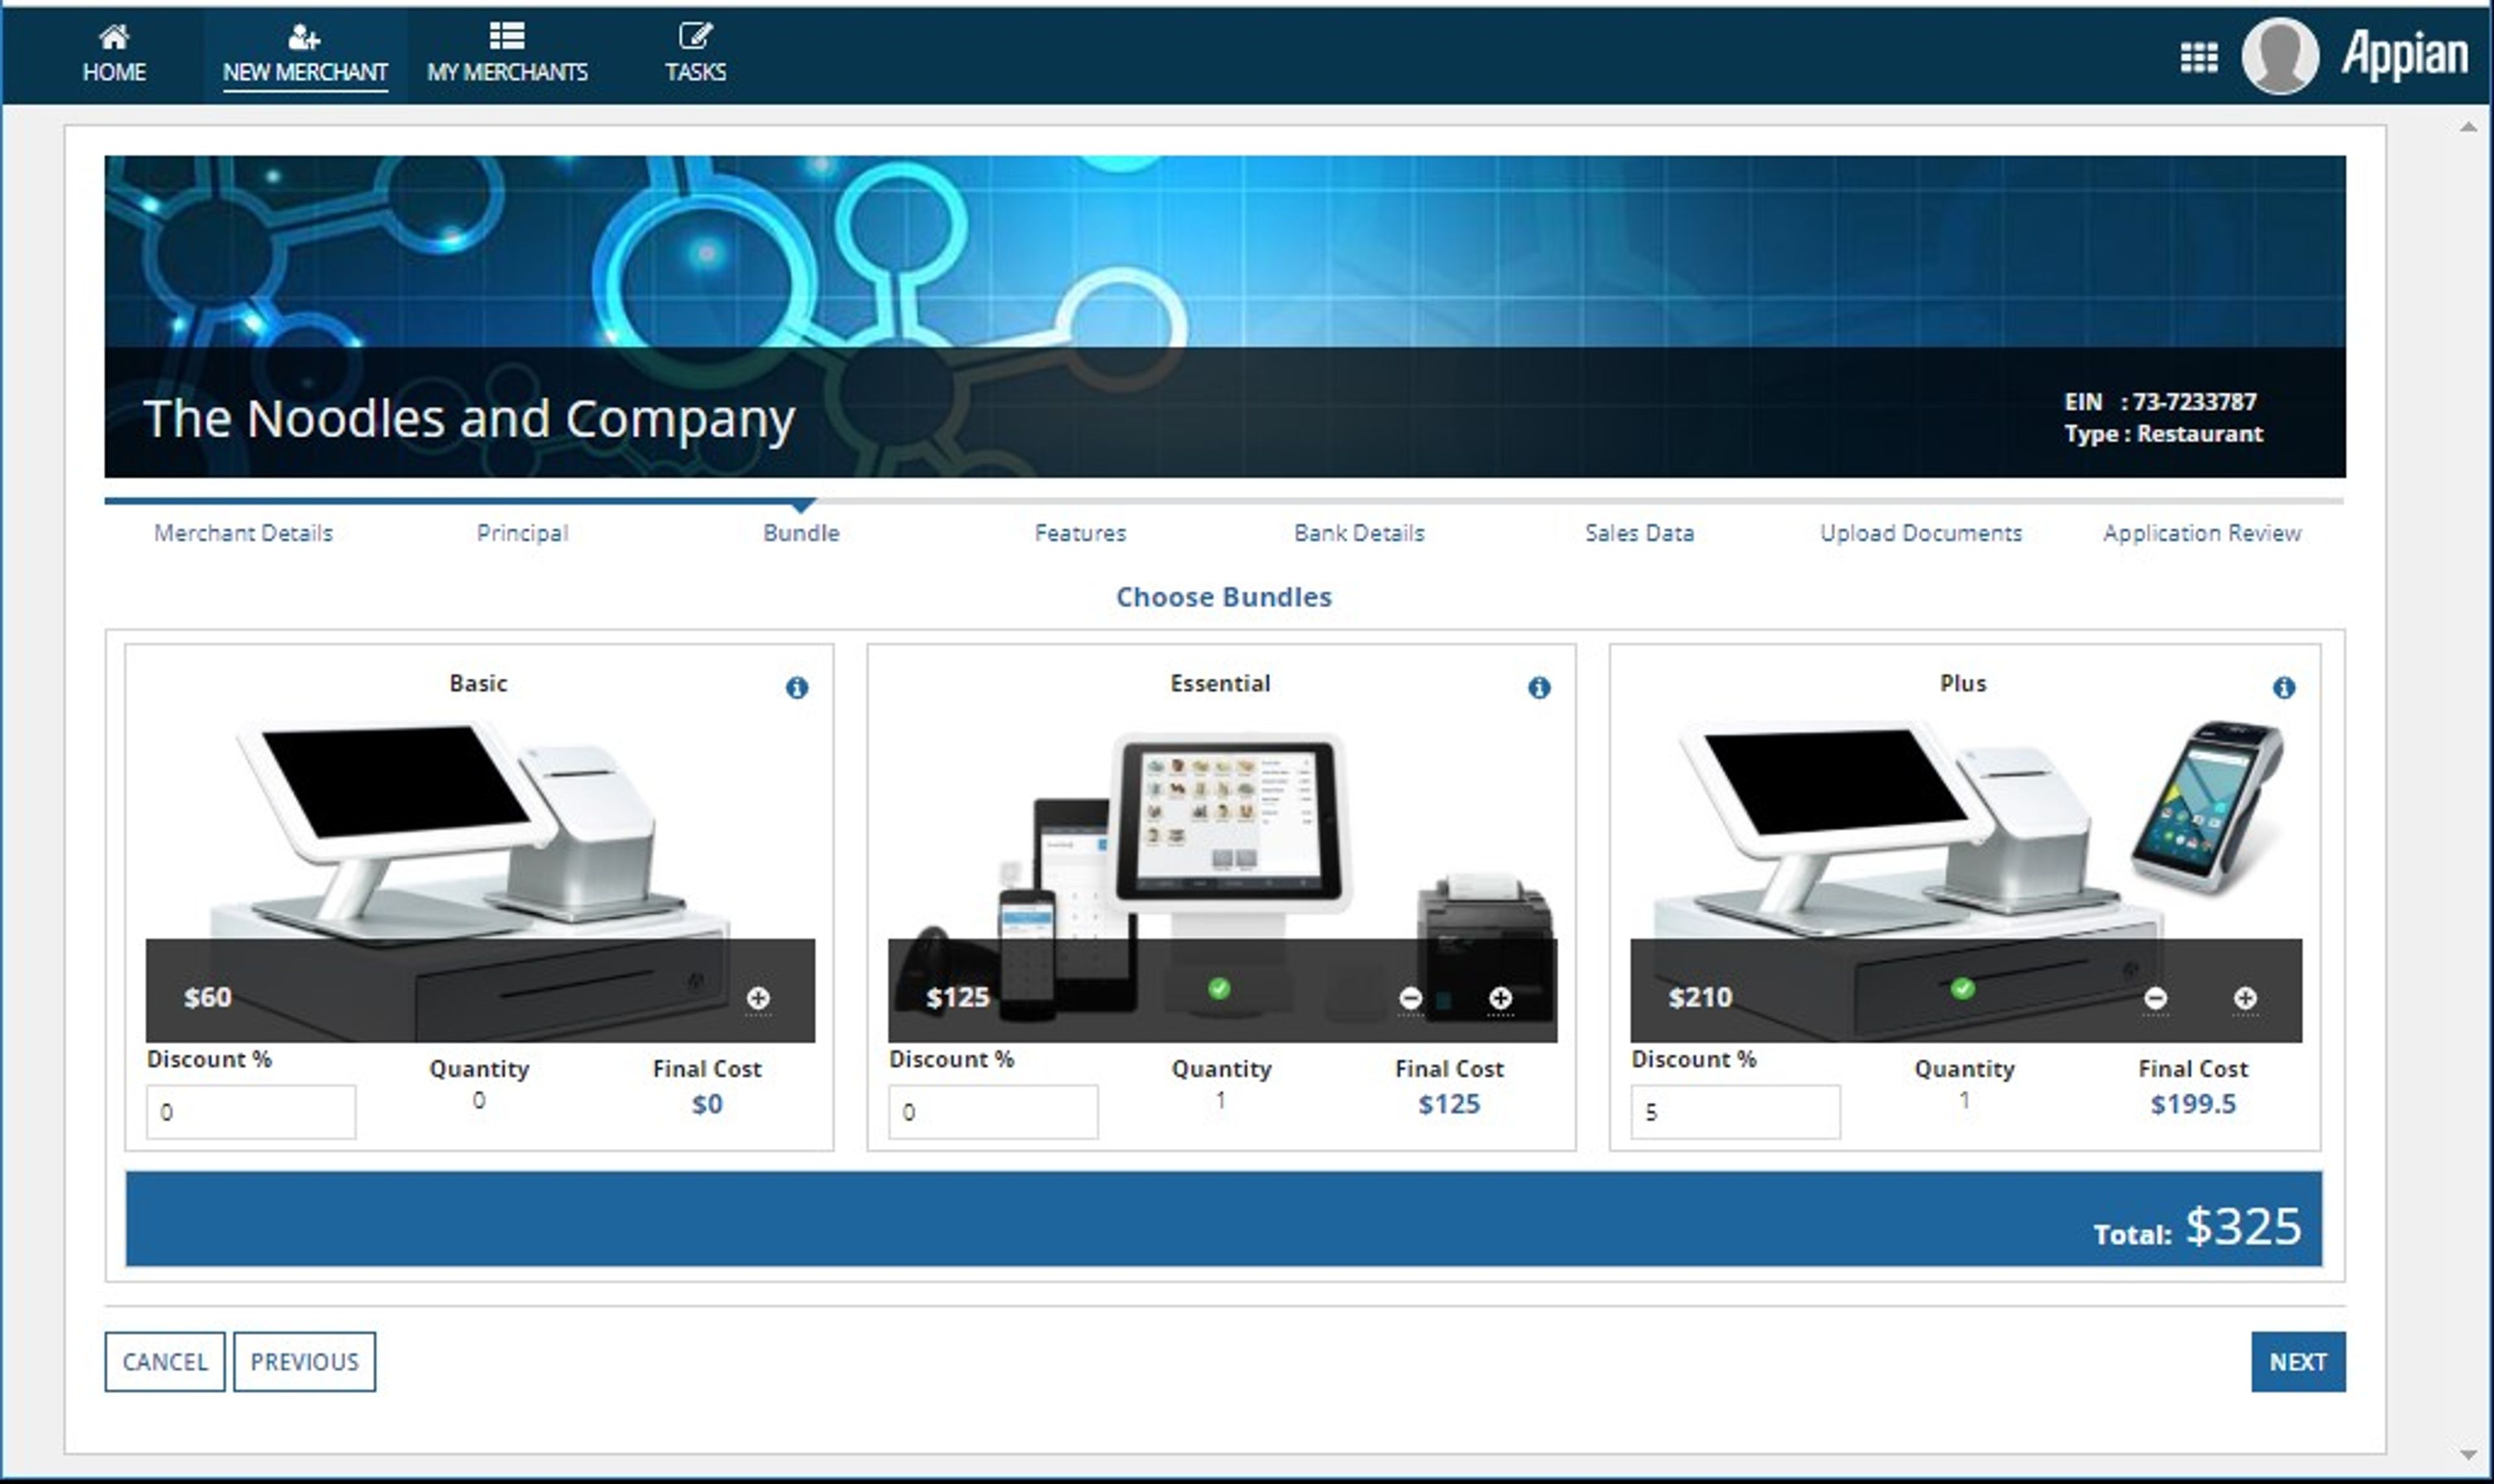Show info for the Essential bundle
Screen dimensions: 2494x1484
coord(1539,687)
